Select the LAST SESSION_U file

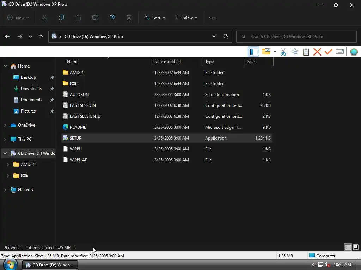[x=167, y=116]
